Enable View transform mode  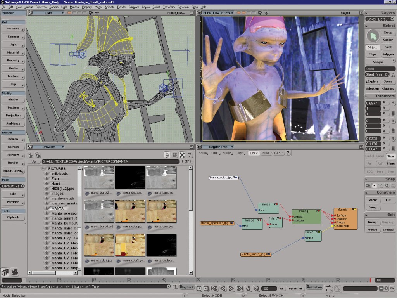(390, 156)
